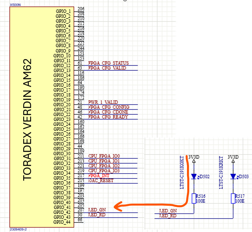Select the D503 red LED symbol
This screenshot has height=232, width=252.
click(x=233, y=177)
